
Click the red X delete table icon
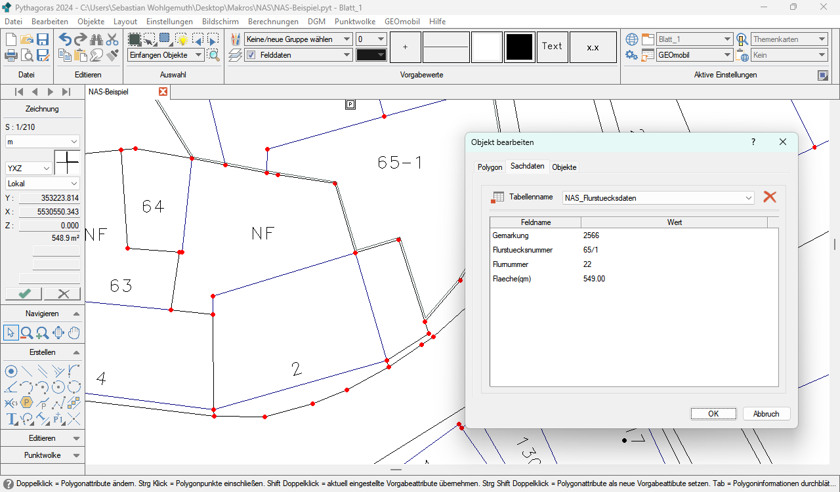(x=770, y=197)
